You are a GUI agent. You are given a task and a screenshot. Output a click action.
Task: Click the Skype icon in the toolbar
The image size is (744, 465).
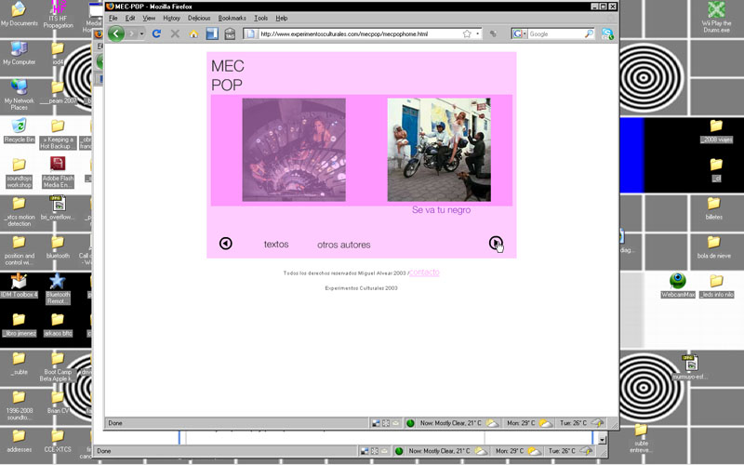click(607, 34)
